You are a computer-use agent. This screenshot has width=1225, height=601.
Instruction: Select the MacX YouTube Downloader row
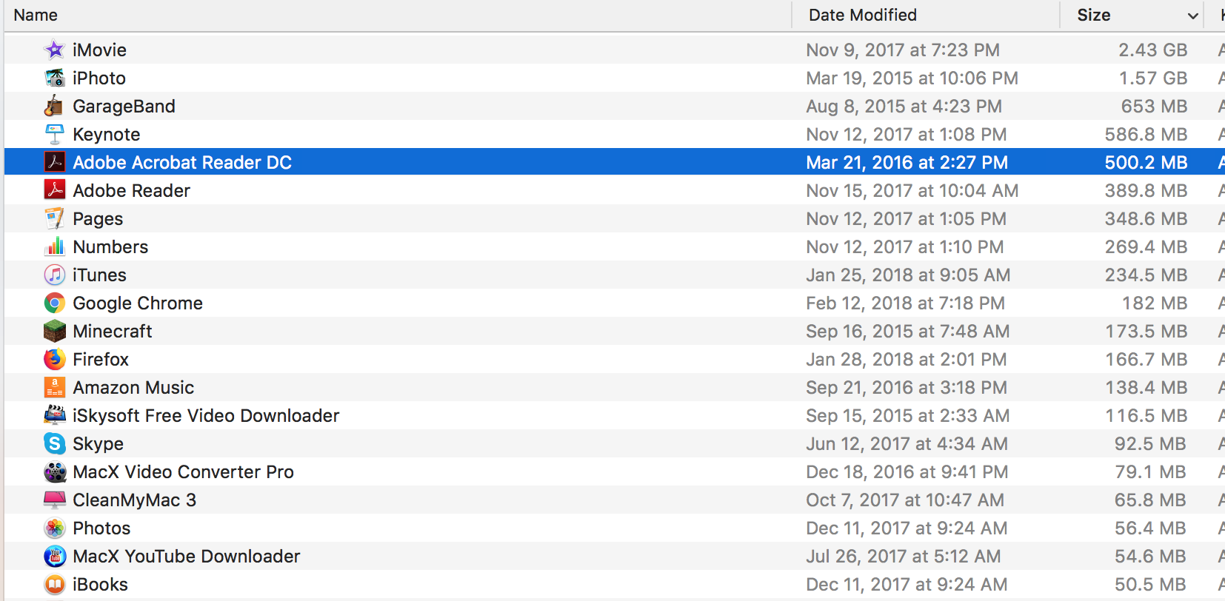(x=186, y=556)
